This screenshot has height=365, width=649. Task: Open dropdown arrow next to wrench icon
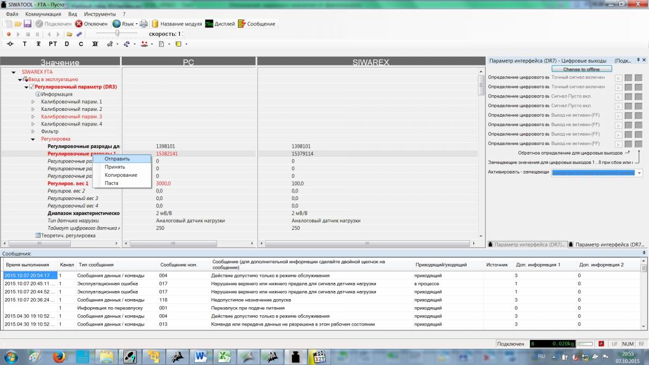118,44
